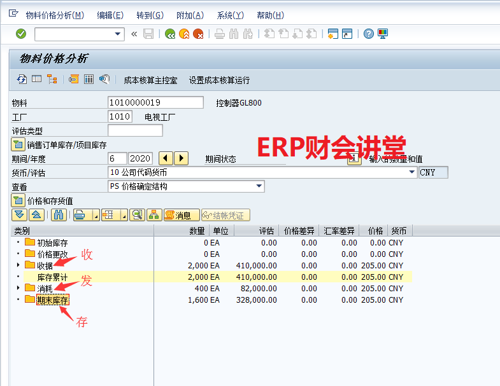
Task: Click the 物料 number input field
Action: [155, 102]
